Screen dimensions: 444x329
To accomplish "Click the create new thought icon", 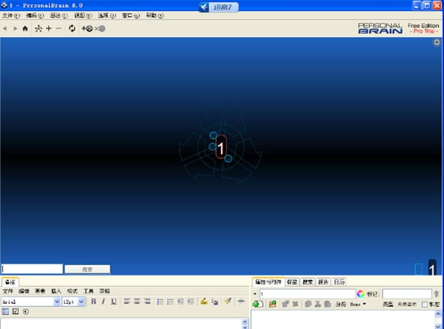I will [x=87, y=29].
